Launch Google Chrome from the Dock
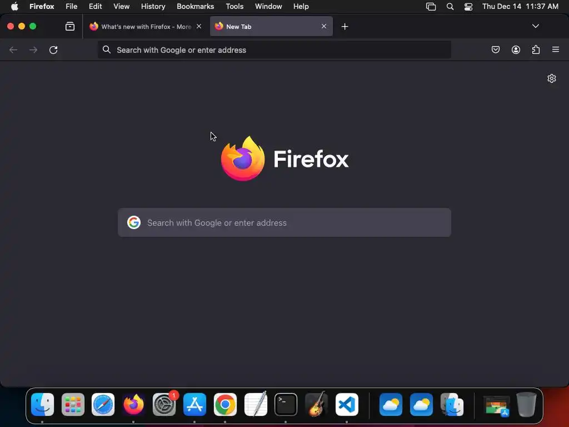Screen dimensions: 569x427 pos(225,404)
